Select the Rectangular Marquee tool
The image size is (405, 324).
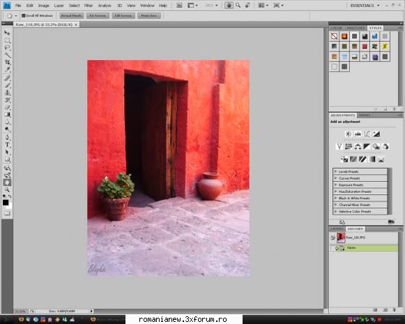[7, 40]
